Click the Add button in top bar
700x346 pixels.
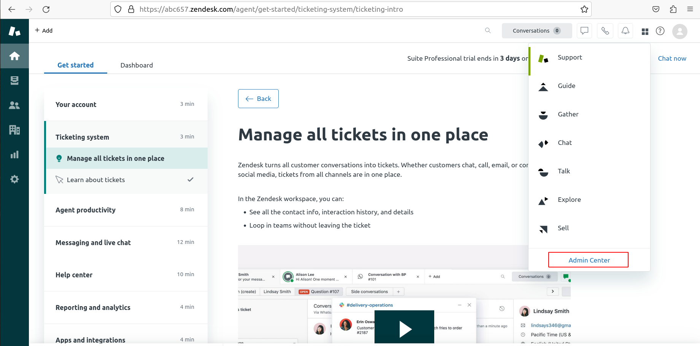pos(44,30)
